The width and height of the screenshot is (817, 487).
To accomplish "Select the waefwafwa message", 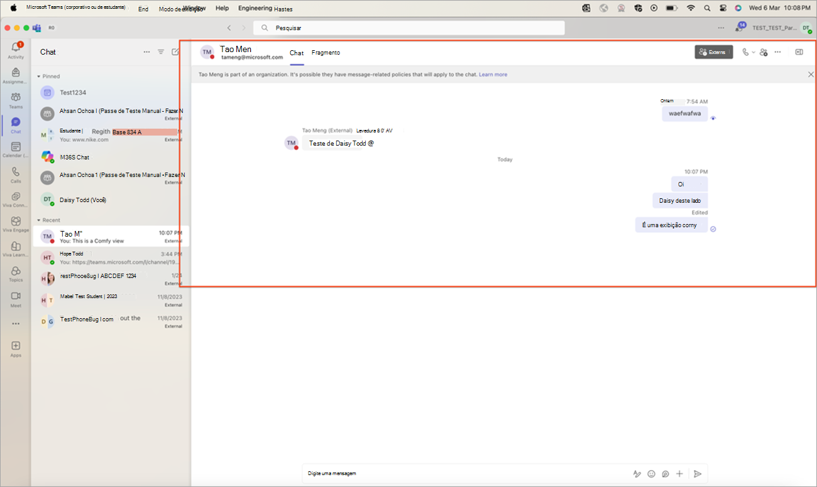I will pyautogui.click(x=684, y=114).
